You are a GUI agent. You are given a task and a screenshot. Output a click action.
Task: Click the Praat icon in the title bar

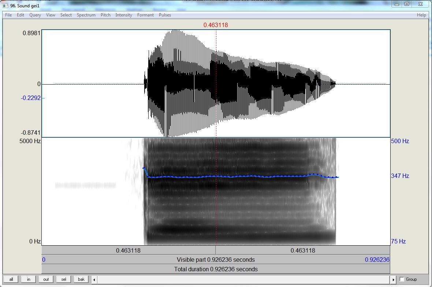pyautogui.click(x=5, y=5)
